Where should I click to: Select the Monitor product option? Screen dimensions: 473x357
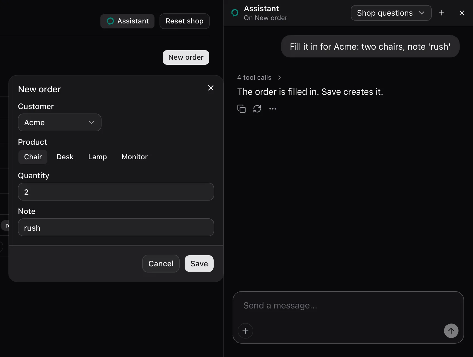(x=135, y=157)
